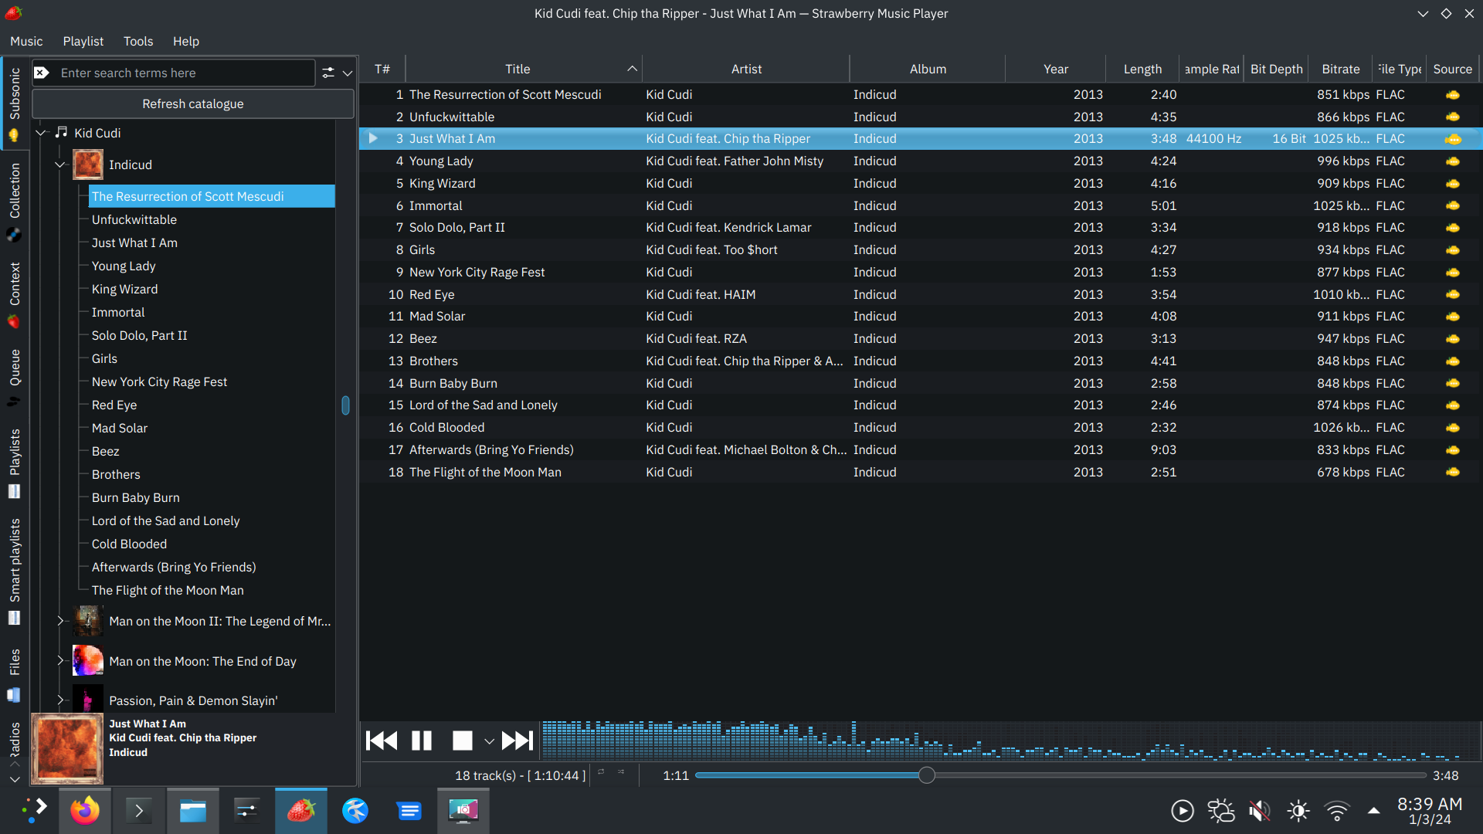Show more sidebar tabs with bottom chevron

(14, 779)
